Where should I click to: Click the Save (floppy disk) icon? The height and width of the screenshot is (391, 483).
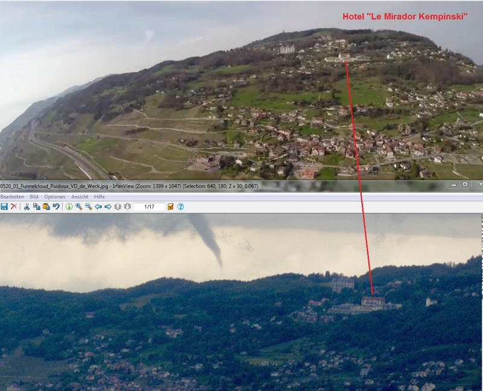pos(4,206)
